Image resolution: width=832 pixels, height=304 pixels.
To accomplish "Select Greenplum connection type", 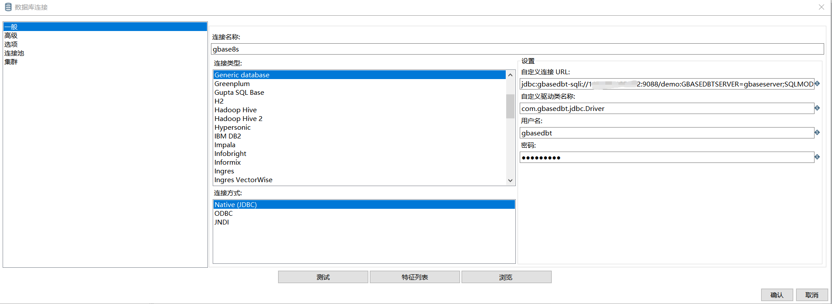I will [359, 83].
